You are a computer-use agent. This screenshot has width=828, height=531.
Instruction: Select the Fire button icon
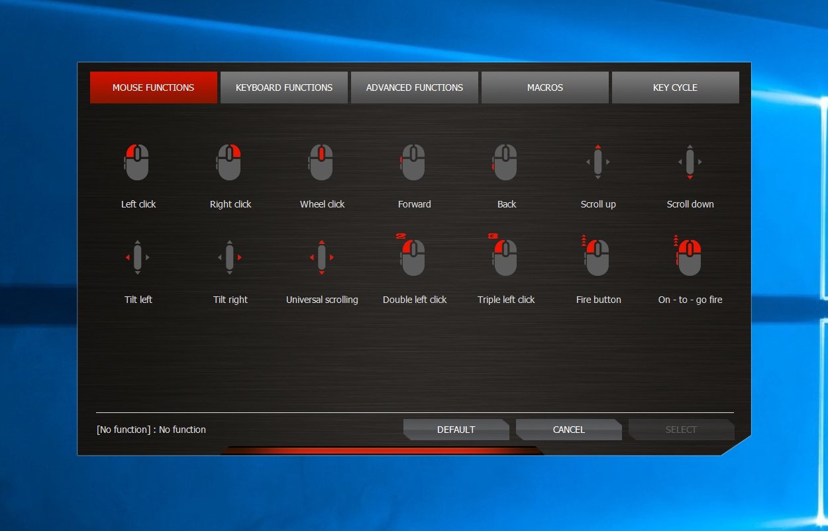596,255
